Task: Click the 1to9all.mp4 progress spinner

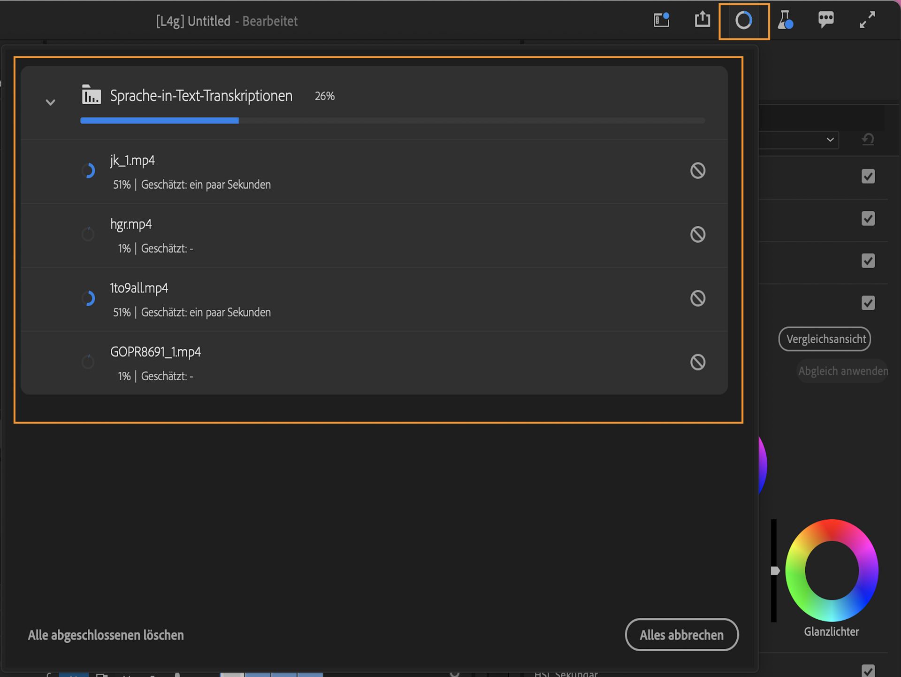Action: pos(88,298)
